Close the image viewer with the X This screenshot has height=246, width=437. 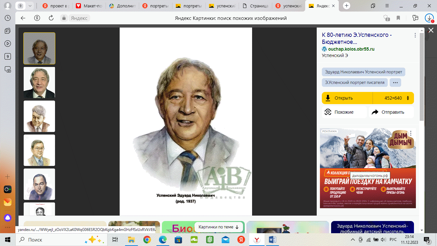431,30
